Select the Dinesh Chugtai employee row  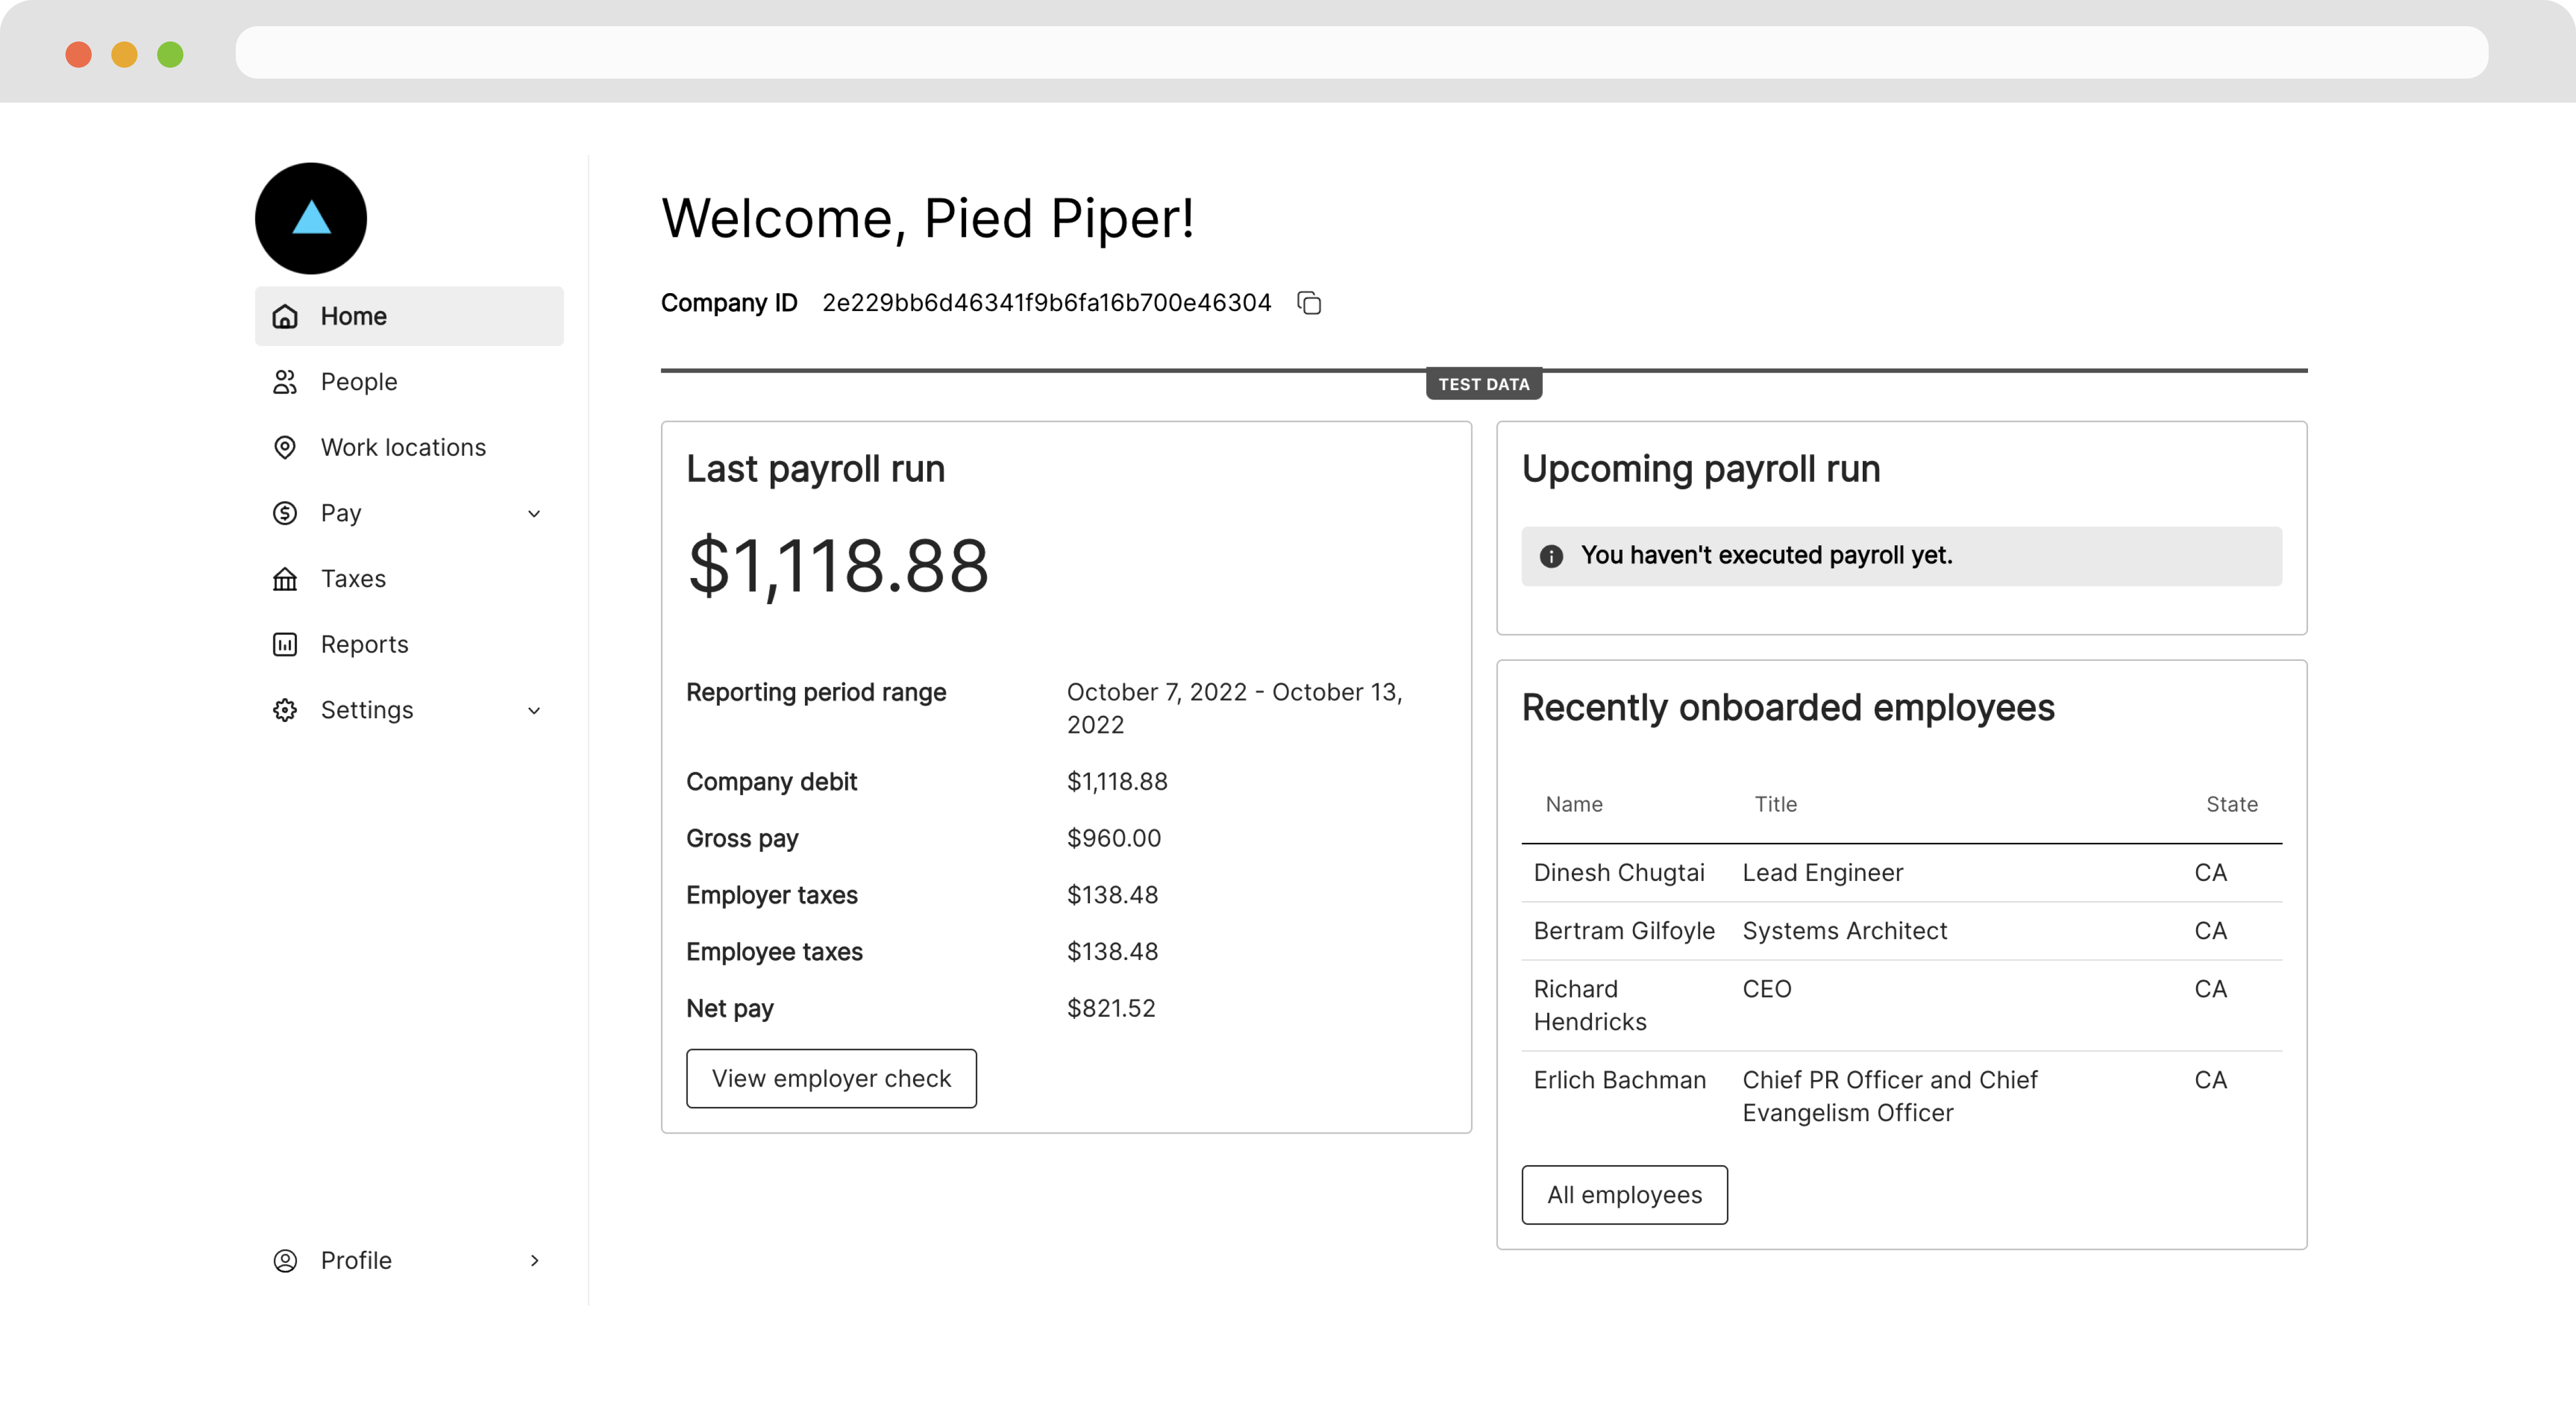click(x=1902, y=873)
